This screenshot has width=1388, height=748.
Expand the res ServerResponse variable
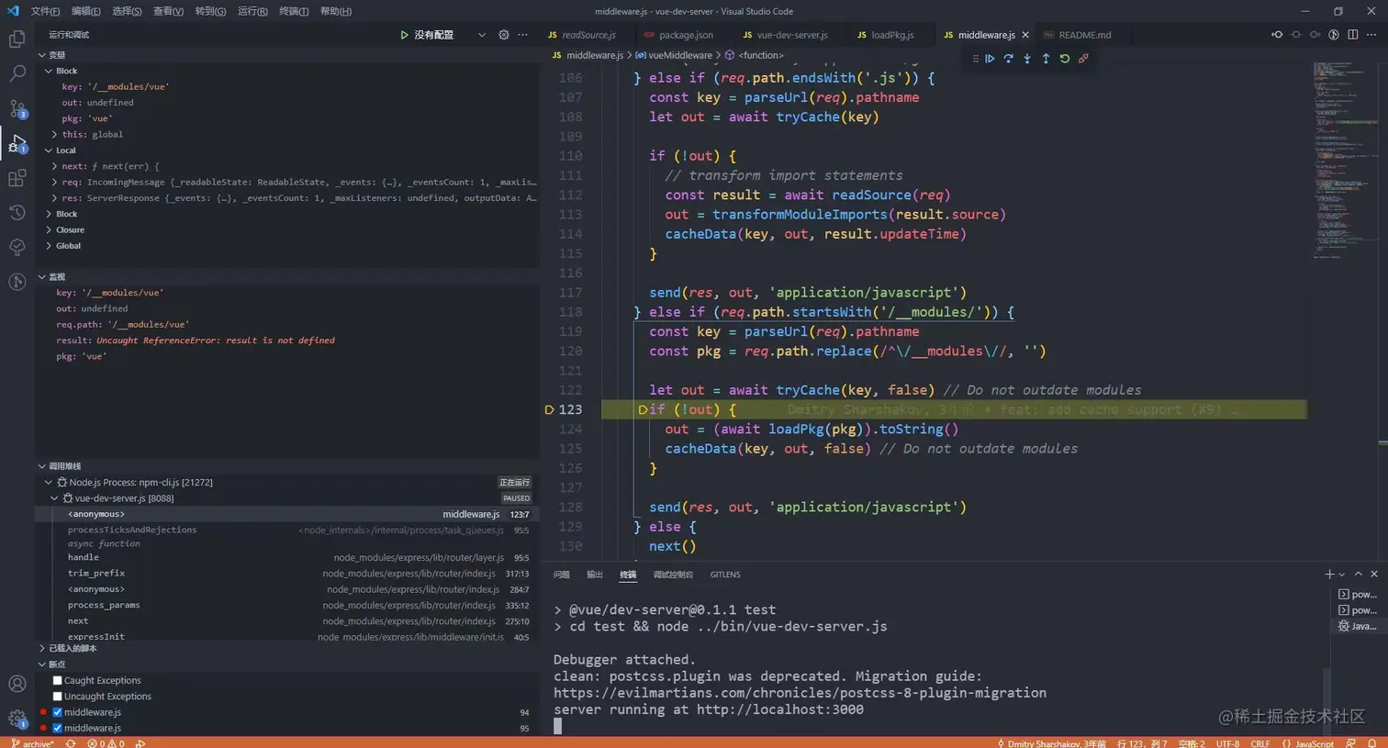coord(54,198)
